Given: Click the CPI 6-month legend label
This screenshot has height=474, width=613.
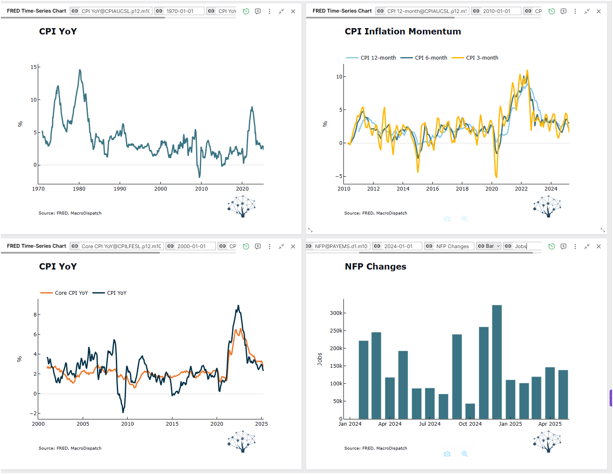Looking at the screenshot, I should (x=431, y=58).
